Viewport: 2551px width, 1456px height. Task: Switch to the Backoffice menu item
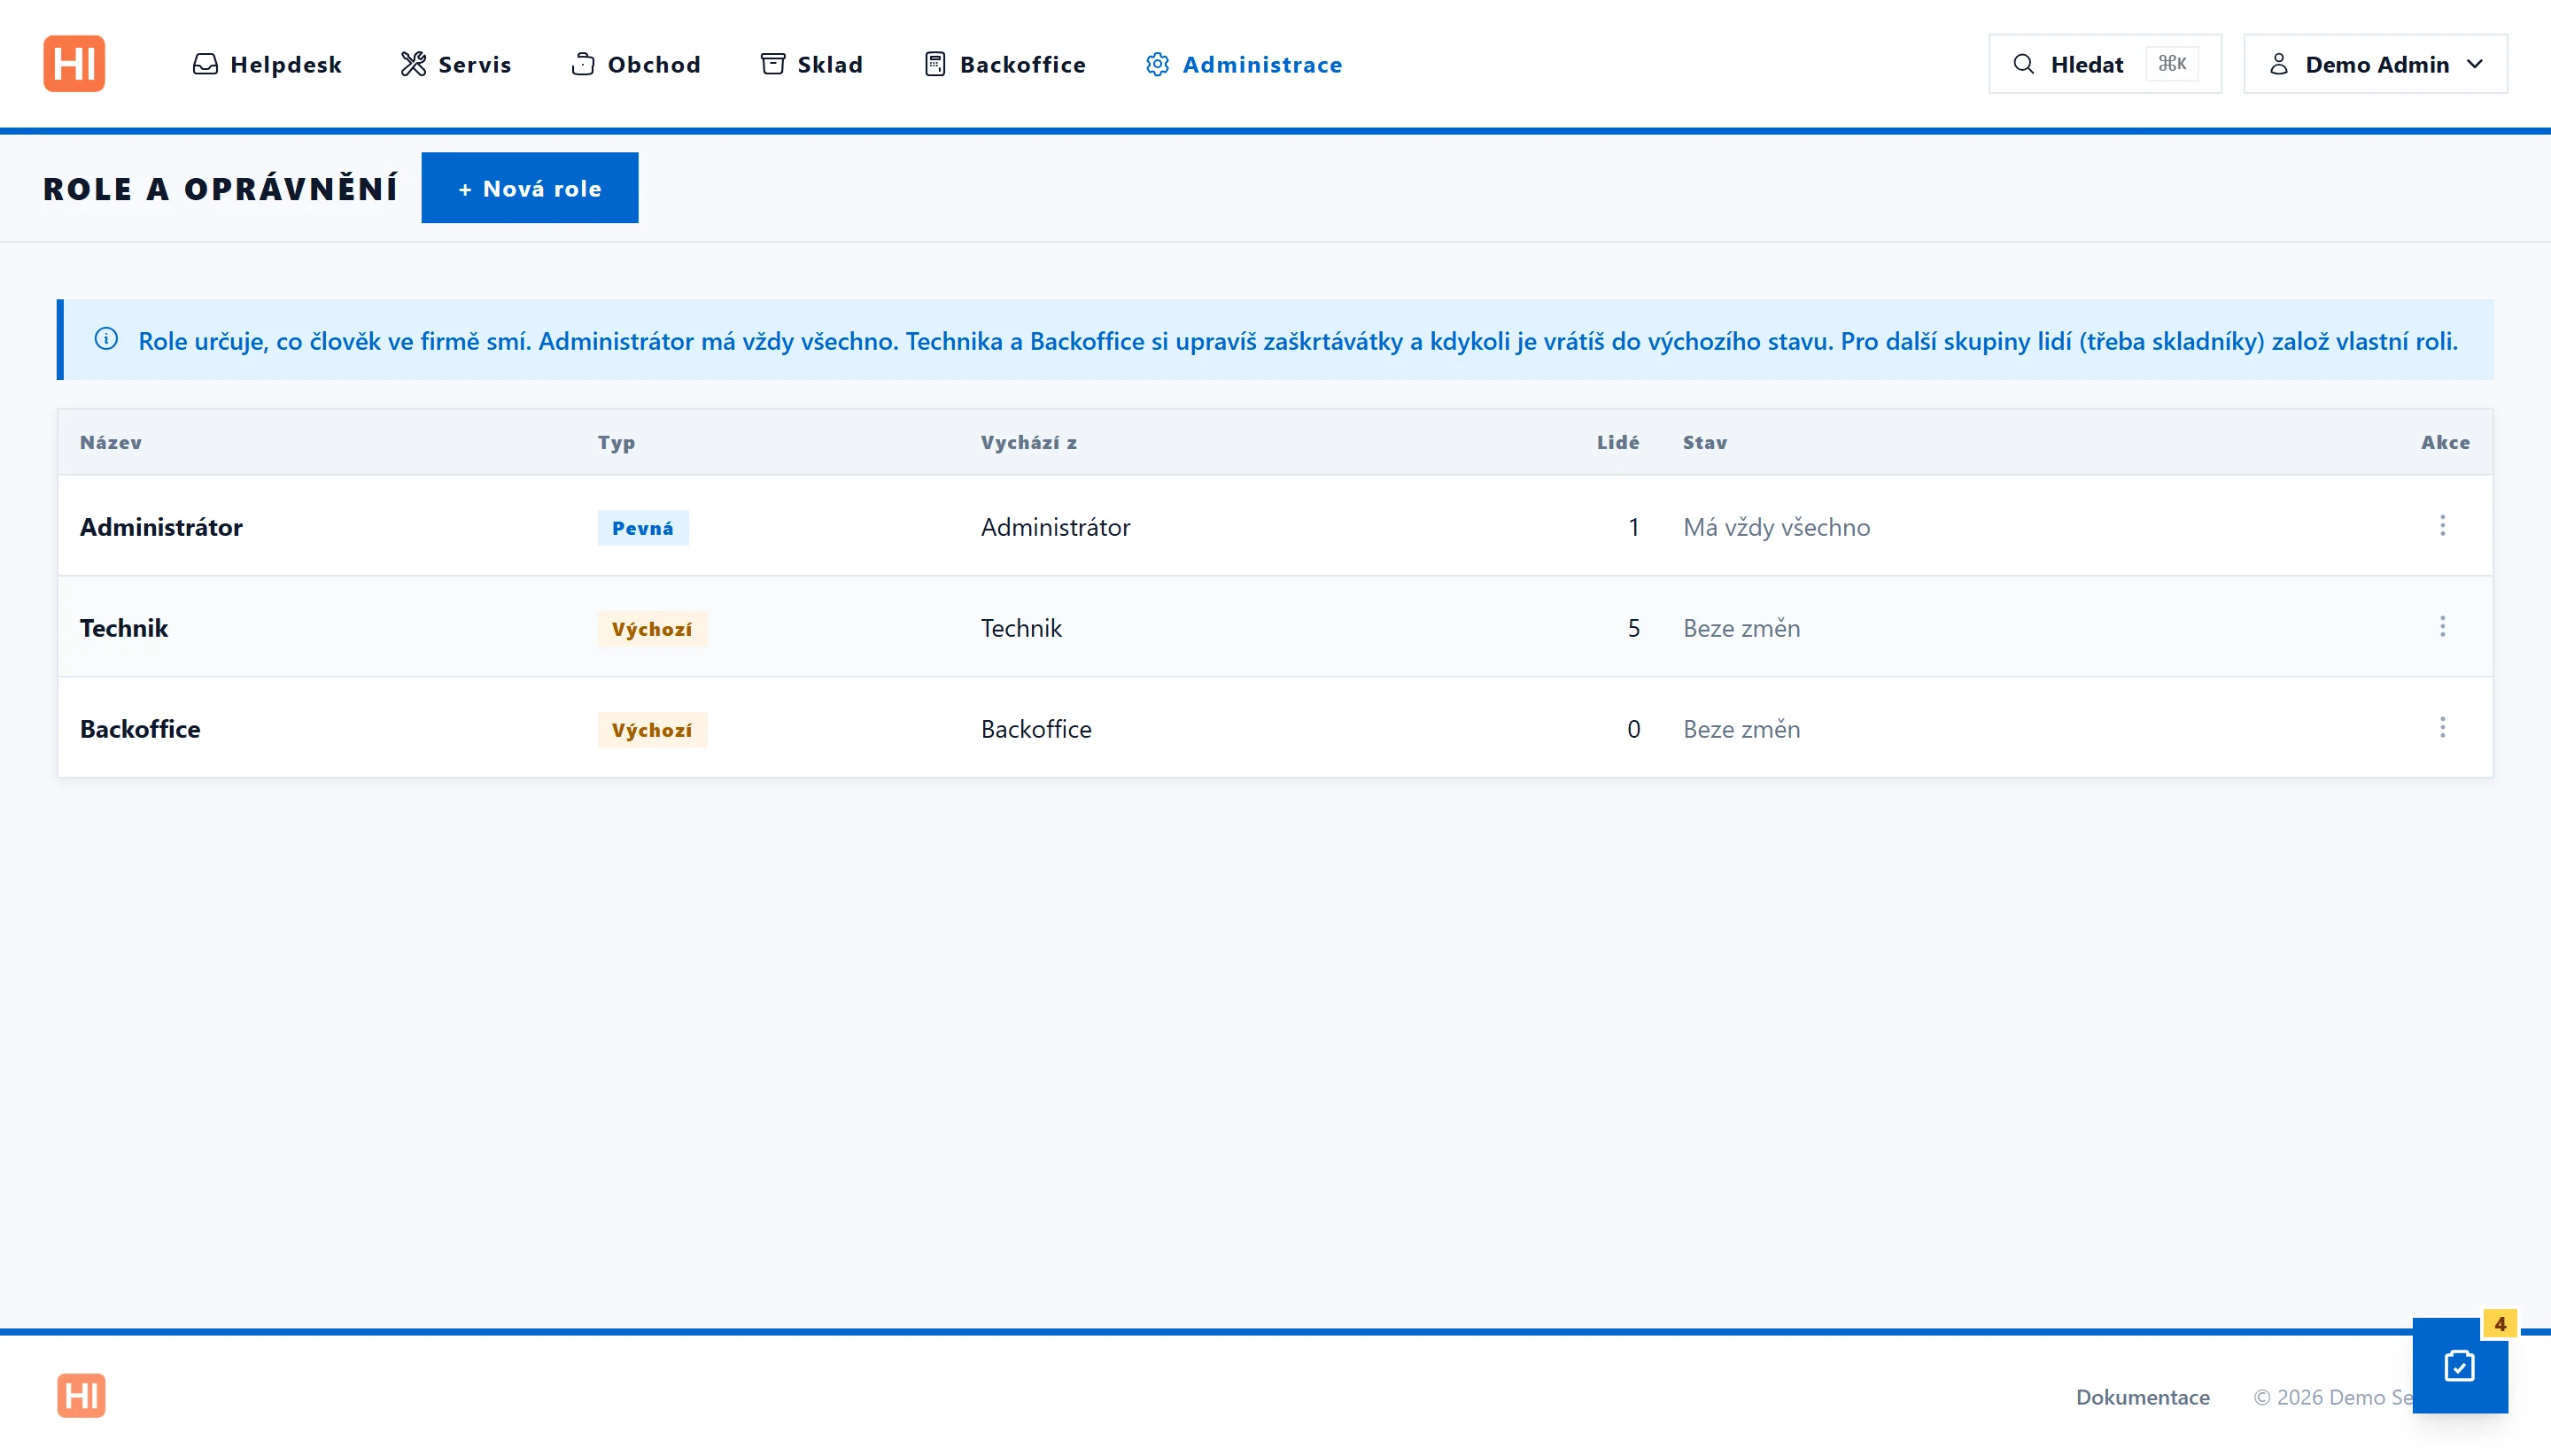1004,64
